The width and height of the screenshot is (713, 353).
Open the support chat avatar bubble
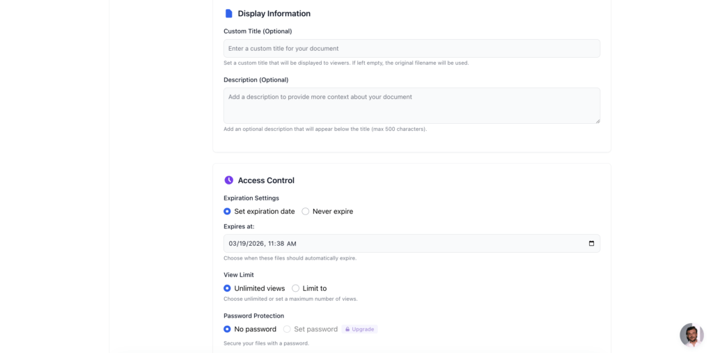click(691, 335)
